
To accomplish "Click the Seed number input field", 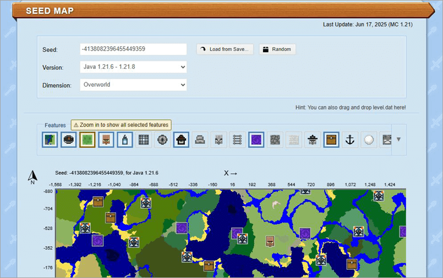I will 133,49.
